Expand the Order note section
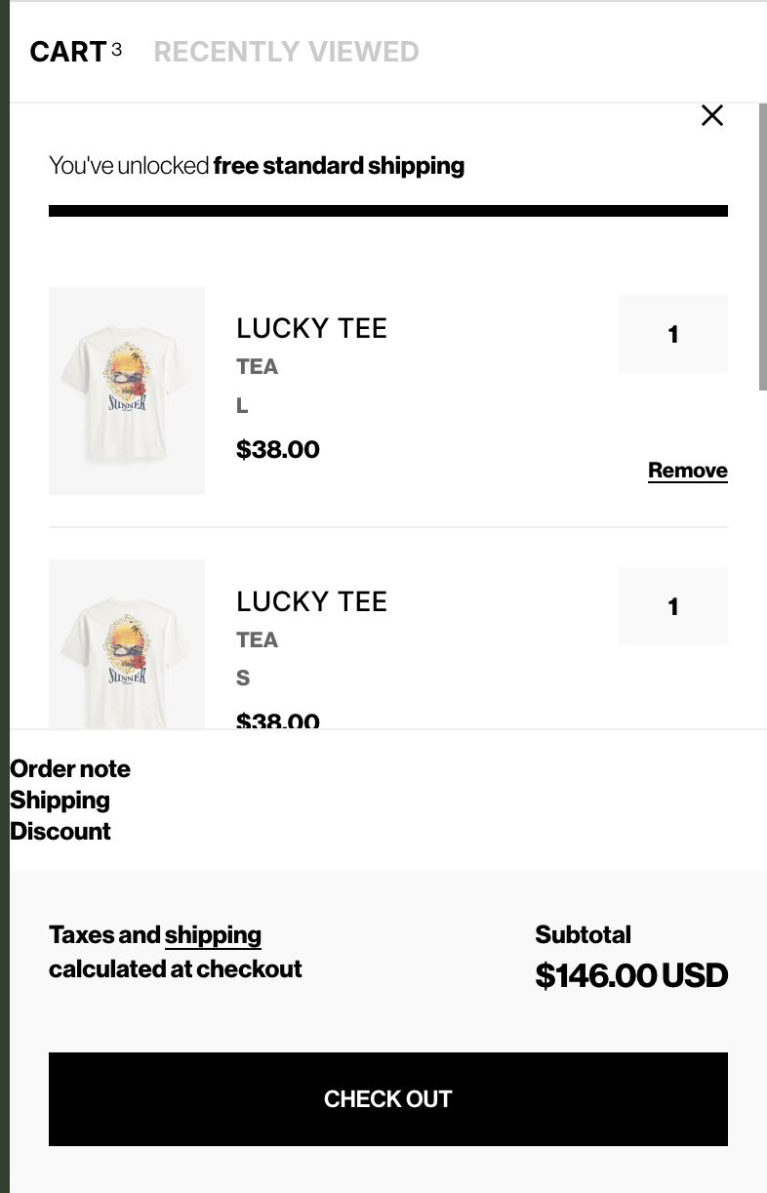The image size is (767, 1193). pyautogui.click(x=70, y=768)
